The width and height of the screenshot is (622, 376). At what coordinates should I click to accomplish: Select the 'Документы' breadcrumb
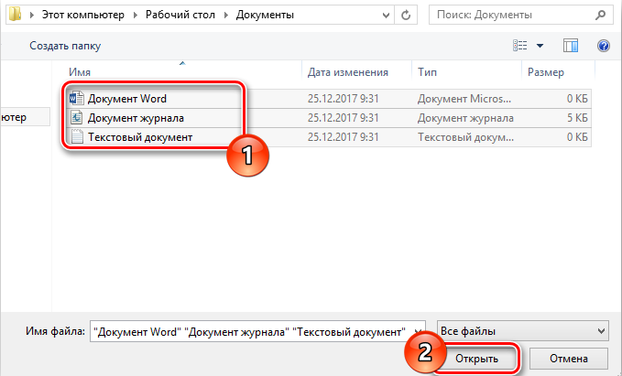(x=265, y=15)
